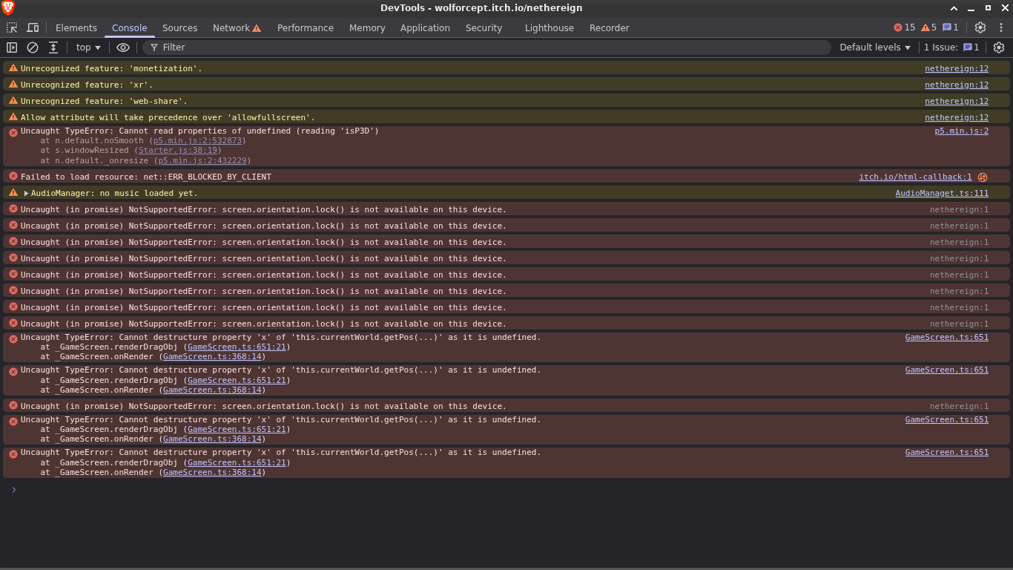Follow the p5.min.js:2:432229 stack link
Viewport: 1013px width, 570px height.
(x=202, y=160)
